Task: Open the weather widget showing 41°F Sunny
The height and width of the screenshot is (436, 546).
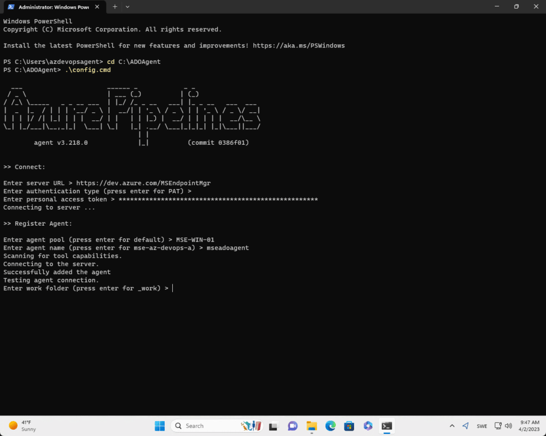Action: pos(22,425)
